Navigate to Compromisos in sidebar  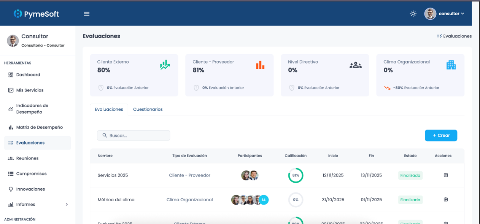[31, 174]
